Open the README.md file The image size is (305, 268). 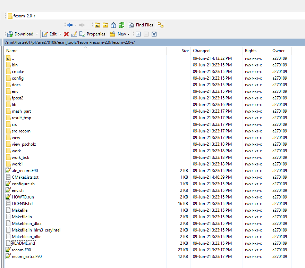pyautogui.click(x=23, y=243)
